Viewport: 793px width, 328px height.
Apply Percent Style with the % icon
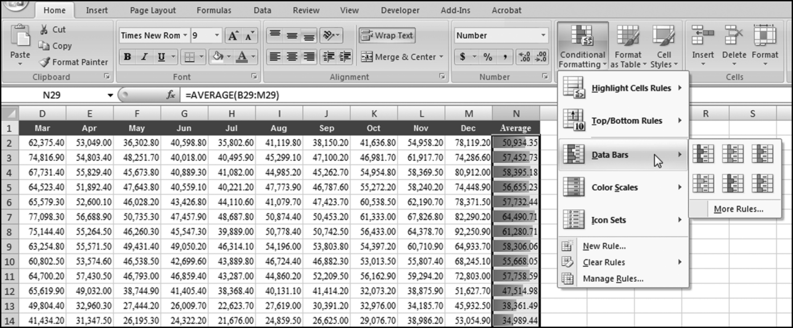[x=488, y=57]
